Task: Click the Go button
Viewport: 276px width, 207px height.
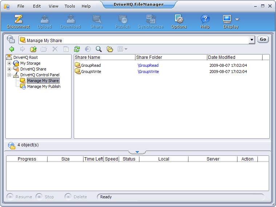Action: 263,39
